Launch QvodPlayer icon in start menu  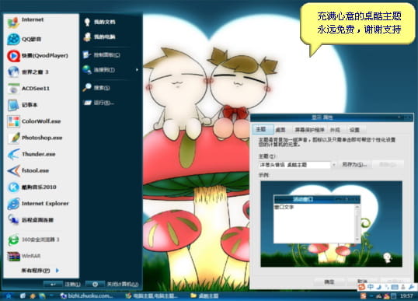tap(13, 56)
